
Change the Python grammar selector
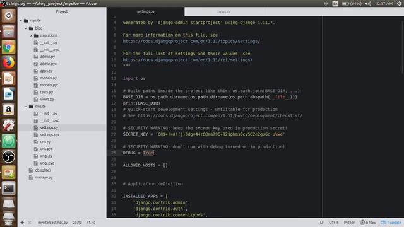click(349, 223)
